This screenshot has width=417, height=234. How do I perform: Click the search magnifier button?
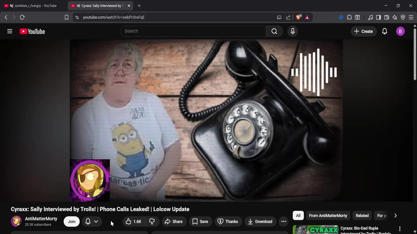pos(274,31)
